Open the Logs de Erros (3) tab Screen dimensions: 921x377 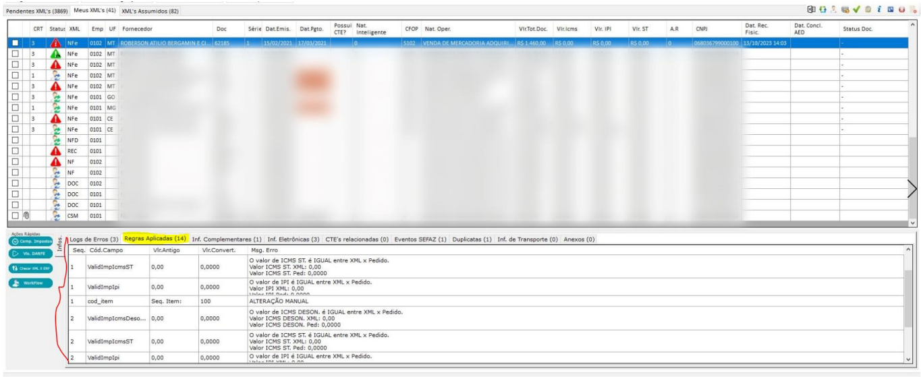click(94, 239)
